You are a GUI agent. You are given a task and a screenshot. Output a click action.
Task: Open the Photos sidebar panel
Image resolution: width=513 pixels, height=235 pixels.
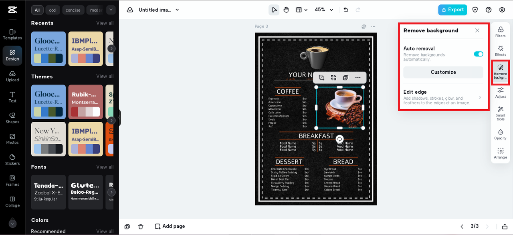(x=12, y=139)
